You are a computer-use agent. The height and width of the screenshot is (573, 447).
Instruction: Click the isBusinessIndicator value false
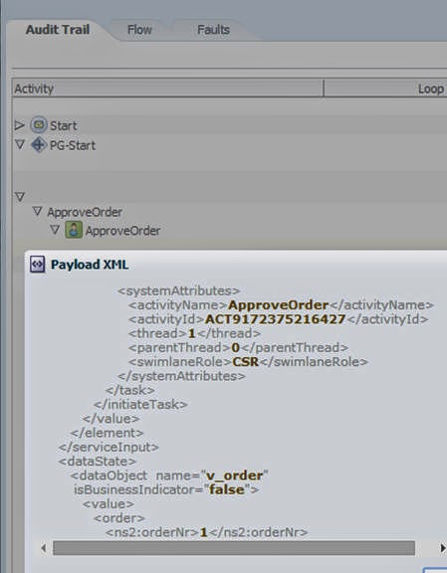pyautogui.click(x=227, y=489)
